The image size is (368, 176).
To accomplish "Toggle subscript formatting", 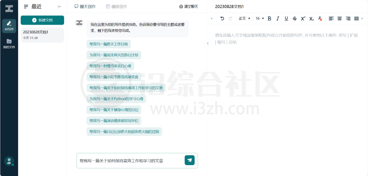I will pos(311,18).
